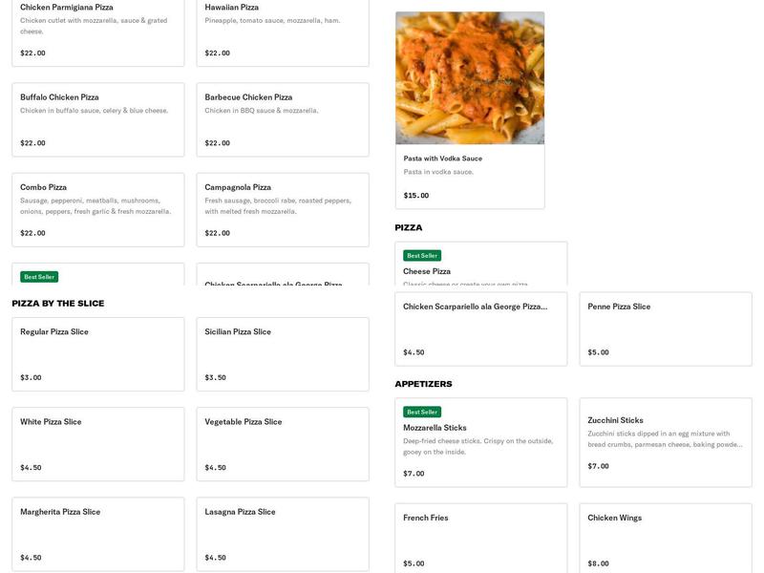Open the Vegetable Pizza Slice item
764x573 pixels.
pos(282,444)
